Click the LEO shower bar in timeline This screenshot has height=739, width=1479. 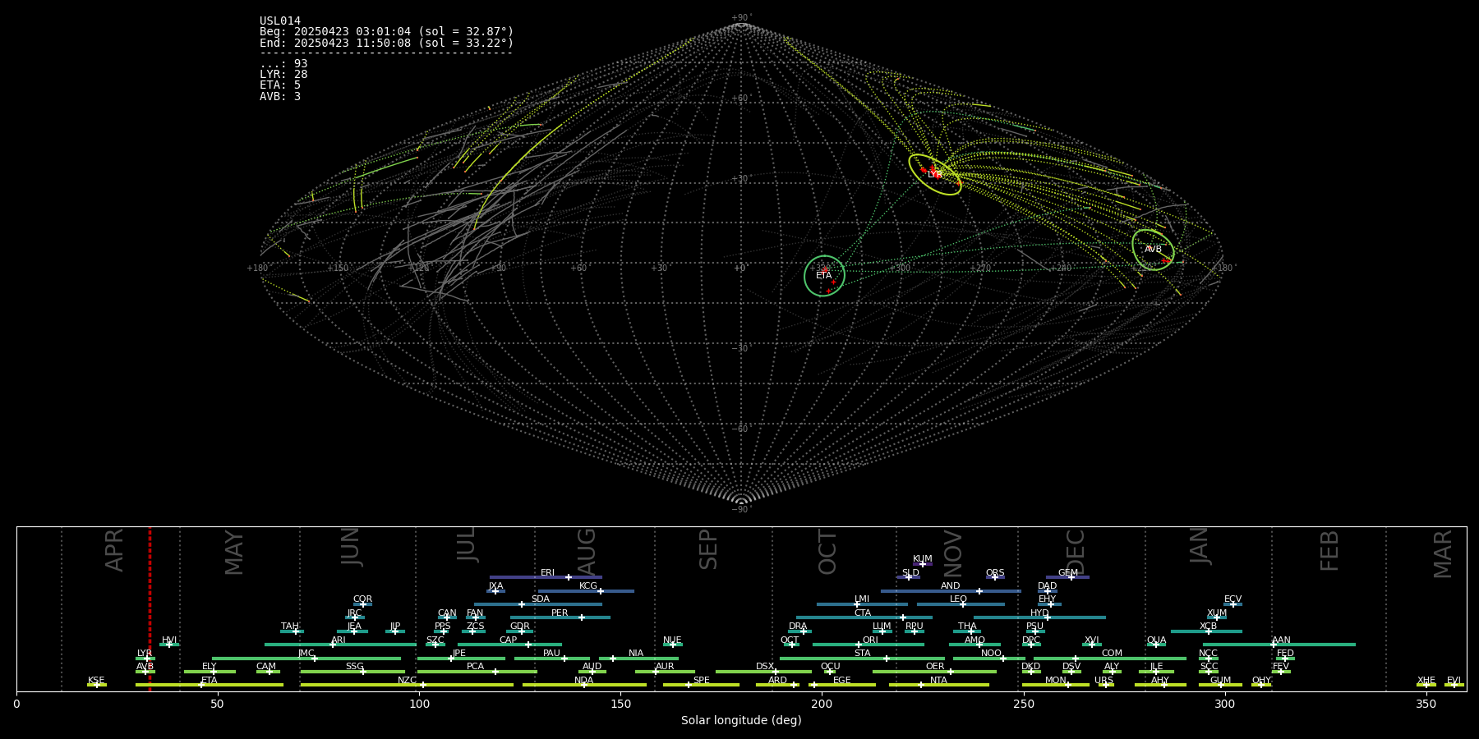tap(961, 604)
